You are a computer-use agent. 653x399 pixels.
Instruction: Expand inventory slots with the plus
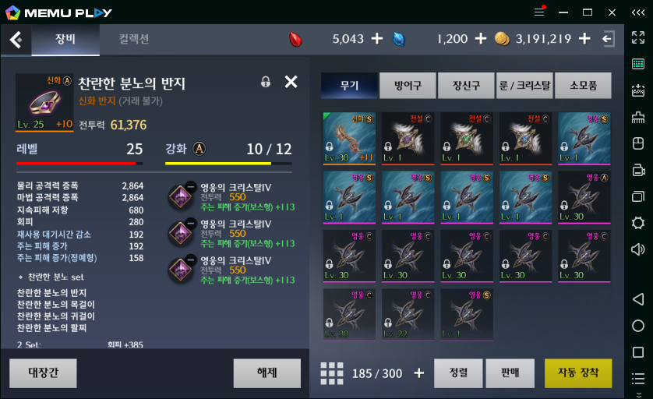[x=419, y=373]
